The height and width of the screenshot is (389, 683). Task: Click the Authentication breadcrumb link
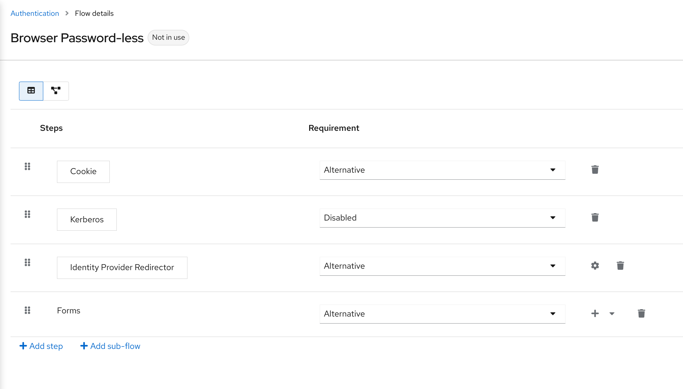tap(35, 13)
